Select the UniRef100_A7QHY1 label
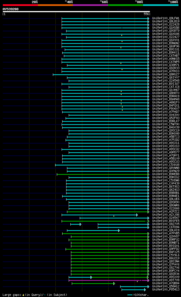Viewport: 181px width, 297px height. [x=166, y=156]
